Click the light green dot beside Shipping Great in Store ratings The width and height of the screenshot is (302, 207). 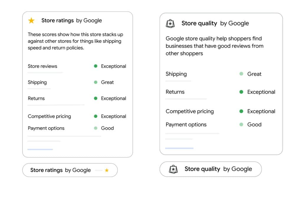coord(96,82)
